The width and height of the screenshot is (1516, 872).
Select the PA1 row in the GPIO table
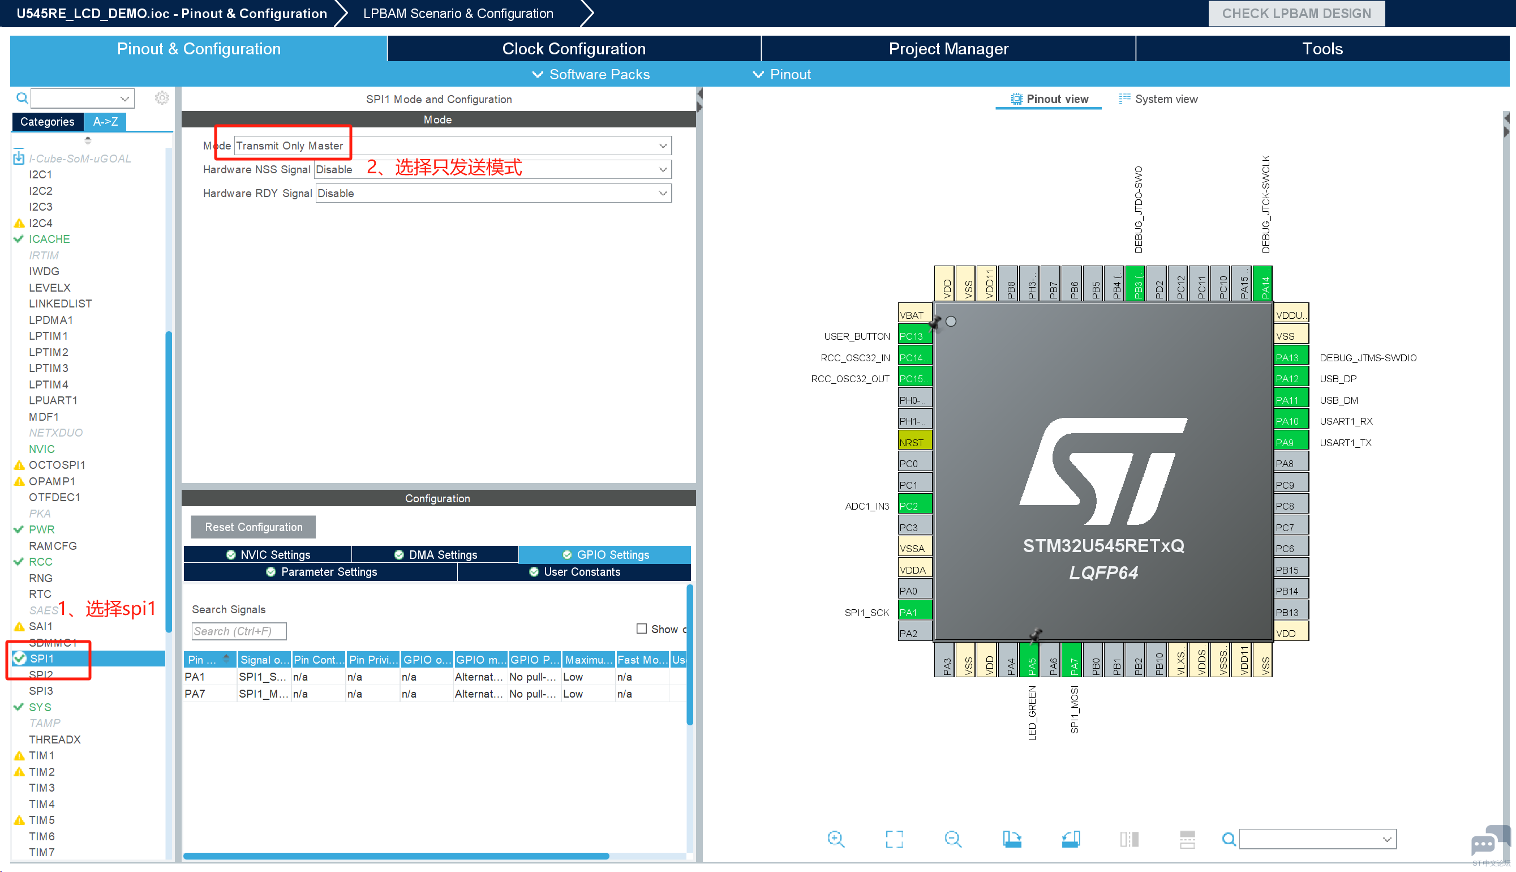point(435,677)
